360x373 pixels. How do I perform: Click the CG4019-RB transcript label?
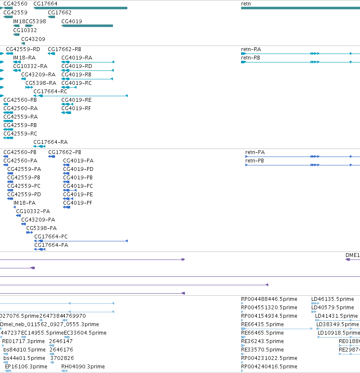[x=76, y=75]
